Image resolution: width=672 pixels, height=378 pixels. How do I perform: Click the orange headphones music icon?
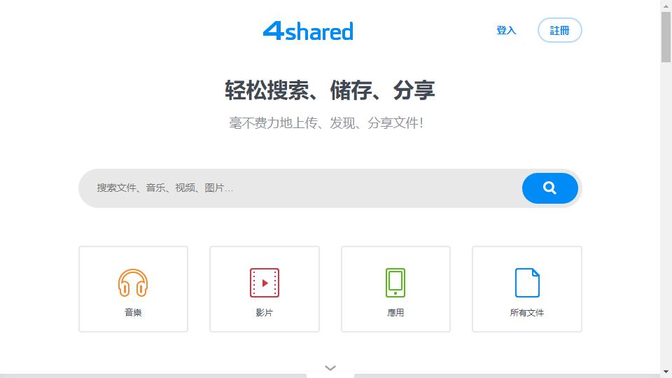tap(133, 283)
